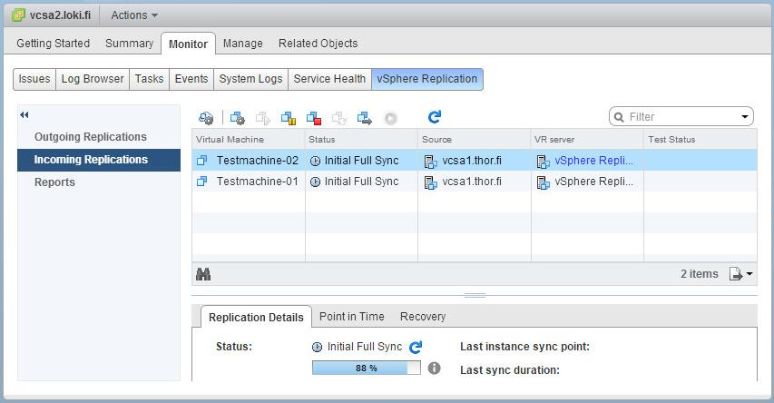Open the Related Objects tab
The height and width of the screenshot is (403, 774).
pos(318,44)
